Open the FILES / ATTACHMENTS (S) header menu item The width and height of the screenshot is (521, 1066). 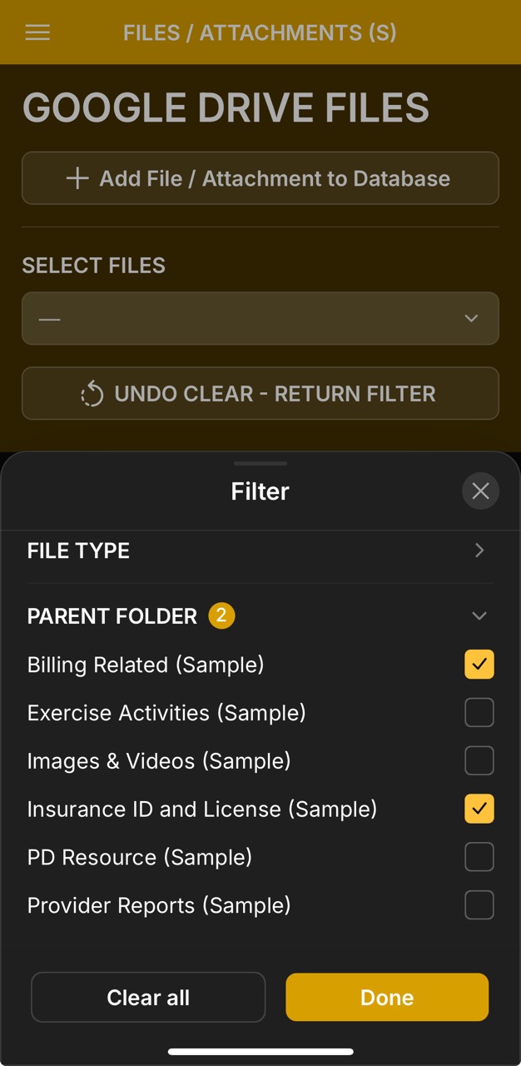[260, 32]
